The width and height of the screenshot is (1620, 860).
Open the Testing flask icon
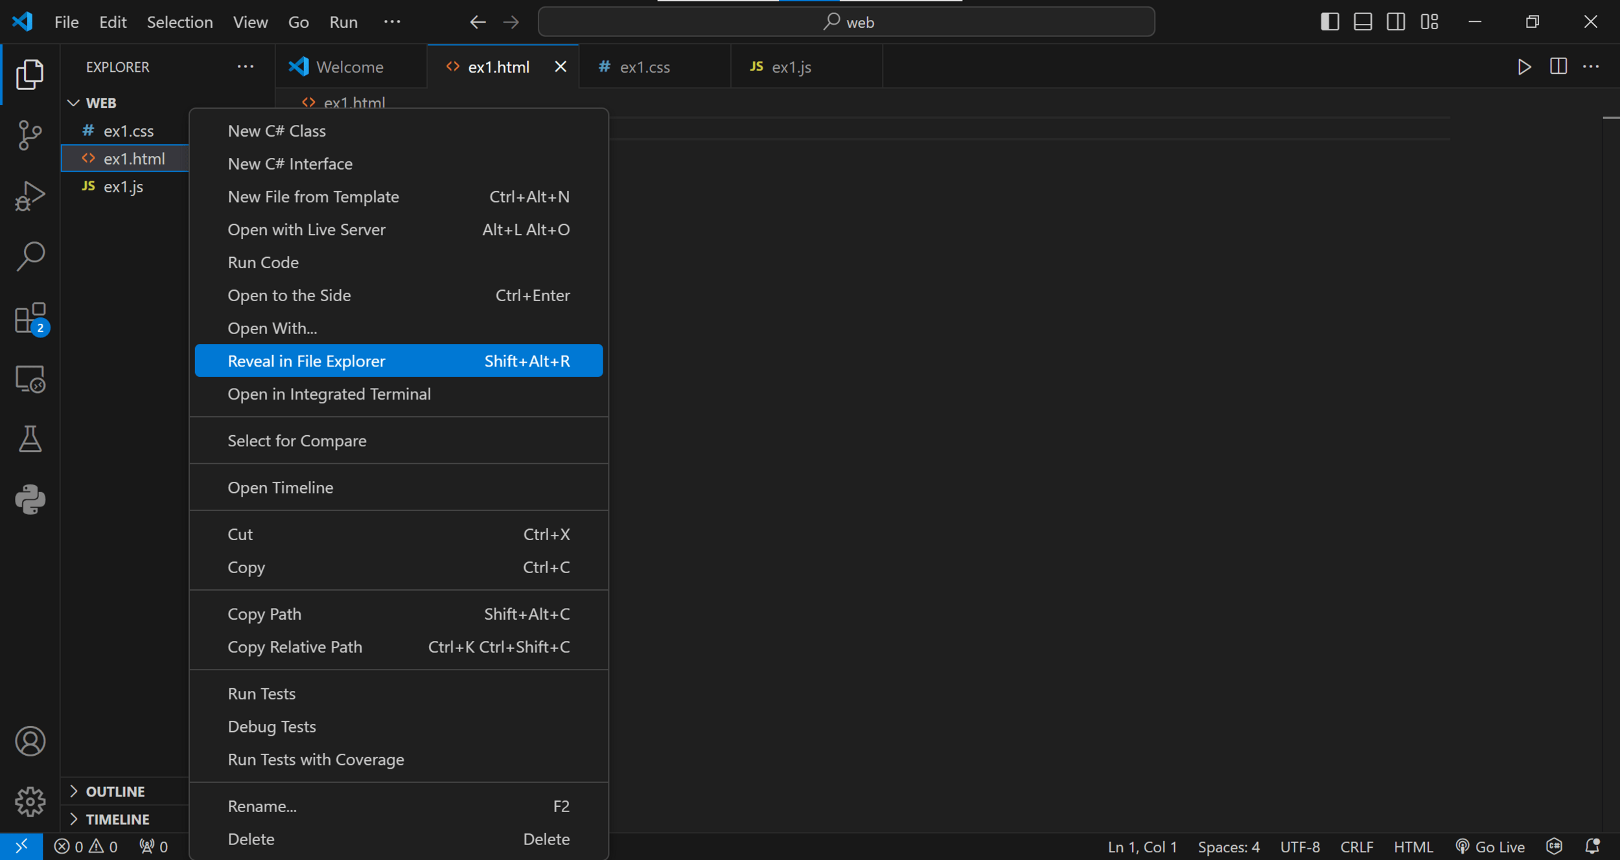coord(30,439)
